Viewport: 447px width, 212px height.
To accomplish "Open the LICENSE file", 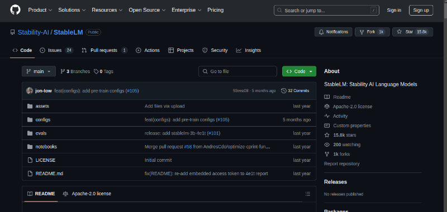I will (45, 160).
